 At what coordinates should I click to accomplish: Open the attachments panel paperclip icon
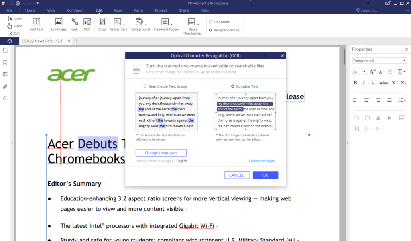click(x=5, y=86)
